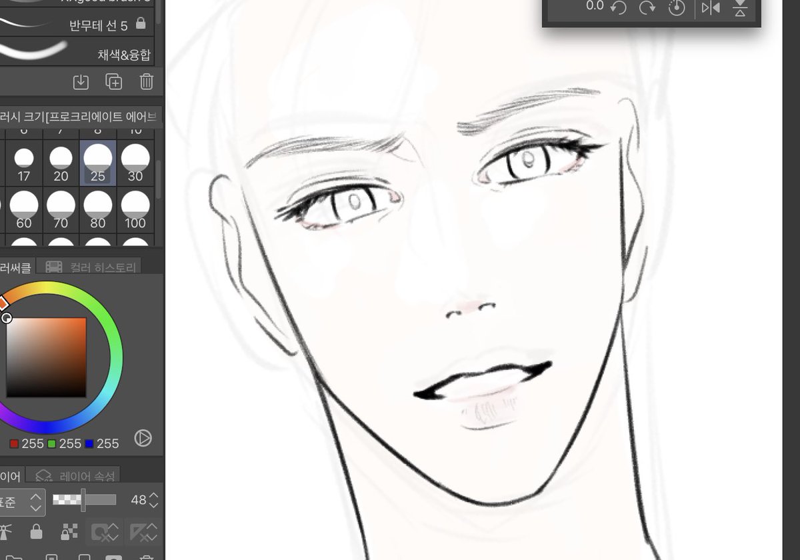800x560 pixels.
Task: Reset canvas rotation in navigator
Action: [x=676, y=7]
